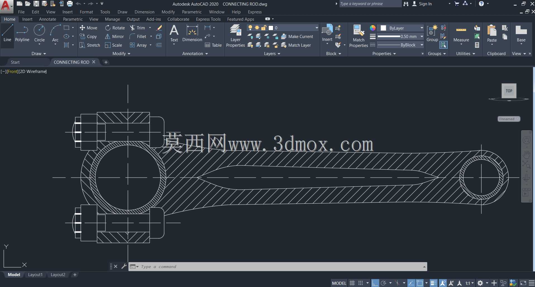Select the Dimension tool
This screenshot has width=535, height=287.
192,34
